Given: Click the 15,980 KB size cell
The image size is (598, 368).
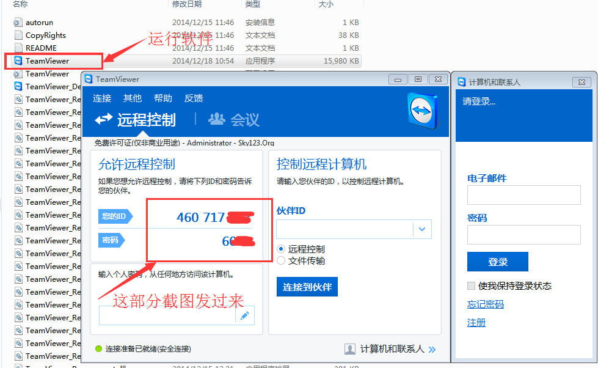Looking at the screenshot, I should click(341, 61).
